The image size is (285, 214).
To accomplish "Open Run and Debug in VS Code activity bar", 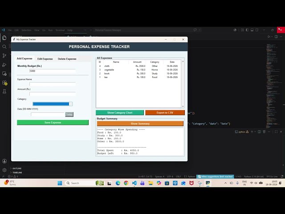I will pyautogui.click(x=4, y=65).
